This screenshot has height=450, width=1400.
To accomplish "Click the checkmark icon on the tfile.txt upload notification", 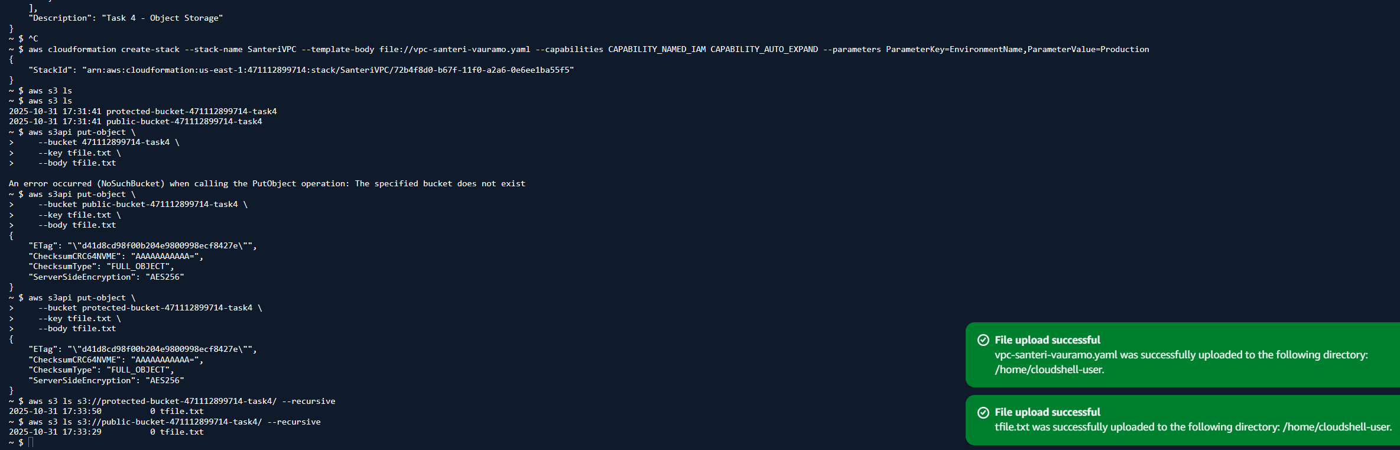I will tap(983, 412).
